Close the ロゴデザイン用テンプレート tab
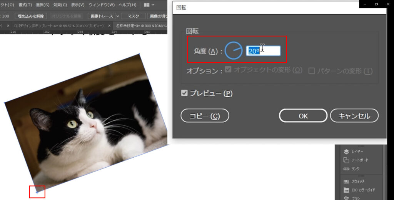 (x=109, y=26)
